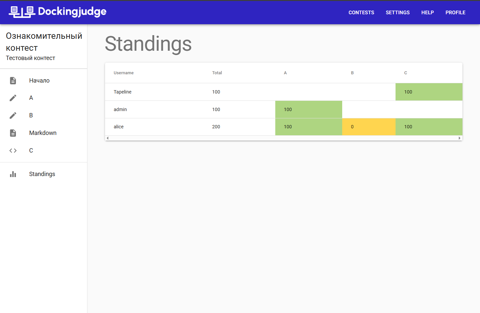This screenshot has height=313, width=480.
Task: Open the Markdown page in sidebar
Action: [43, 133]
